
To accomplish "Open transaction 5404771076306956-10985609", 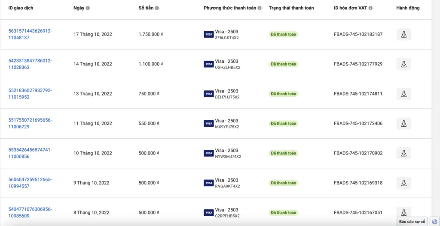I will (x=30, y=213).
